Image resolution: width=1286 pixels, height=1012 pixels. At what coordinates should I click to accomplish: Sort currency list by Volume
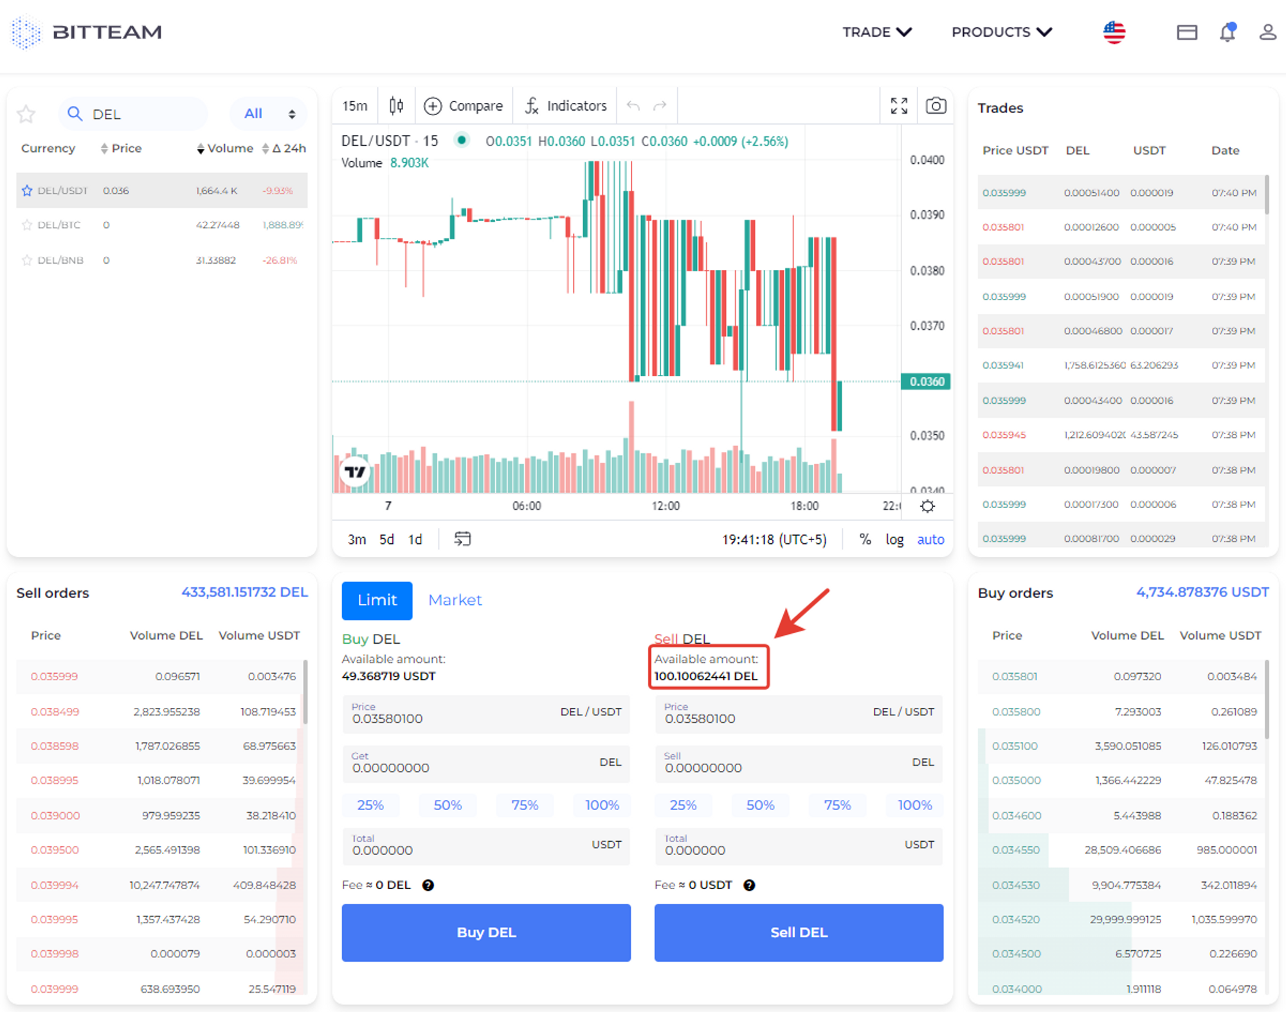pos(225,149)
